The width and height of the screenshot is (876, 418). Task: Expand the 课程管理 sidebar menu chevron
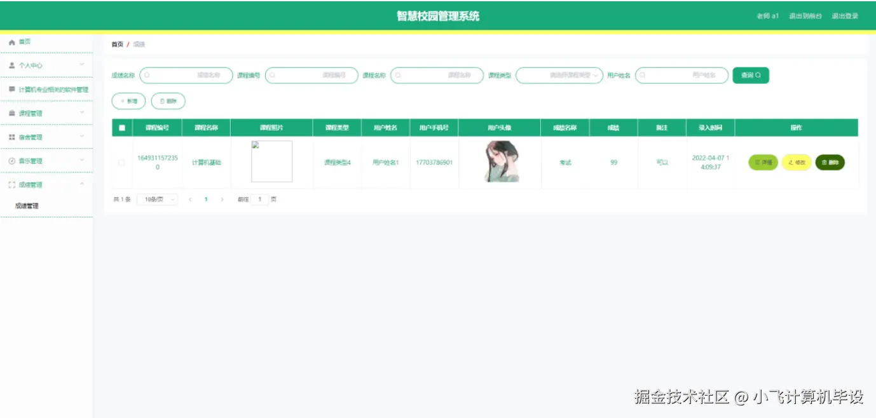(x=81, y=113)
